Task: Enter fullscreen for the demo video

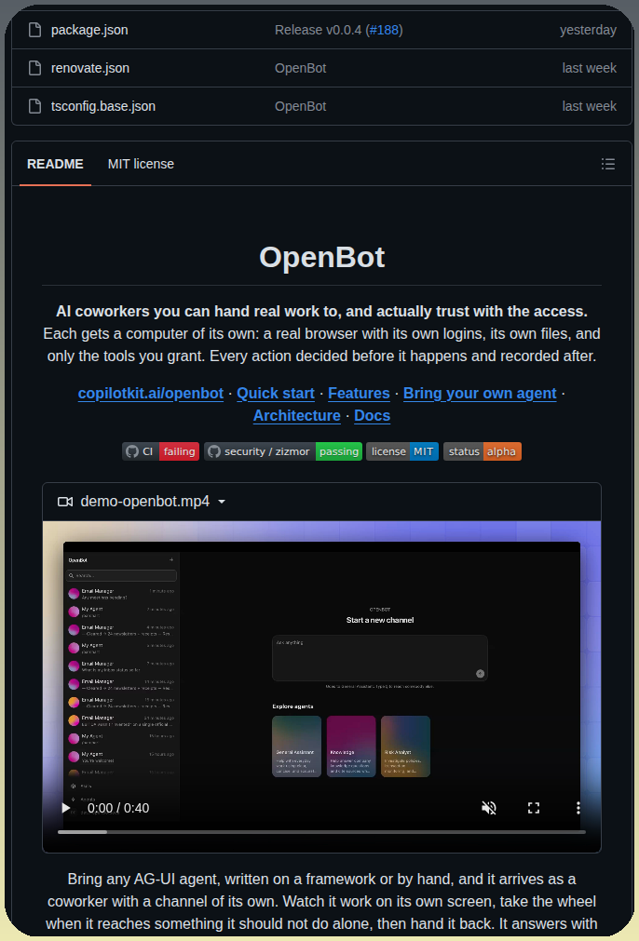Action: coord(534,808)
